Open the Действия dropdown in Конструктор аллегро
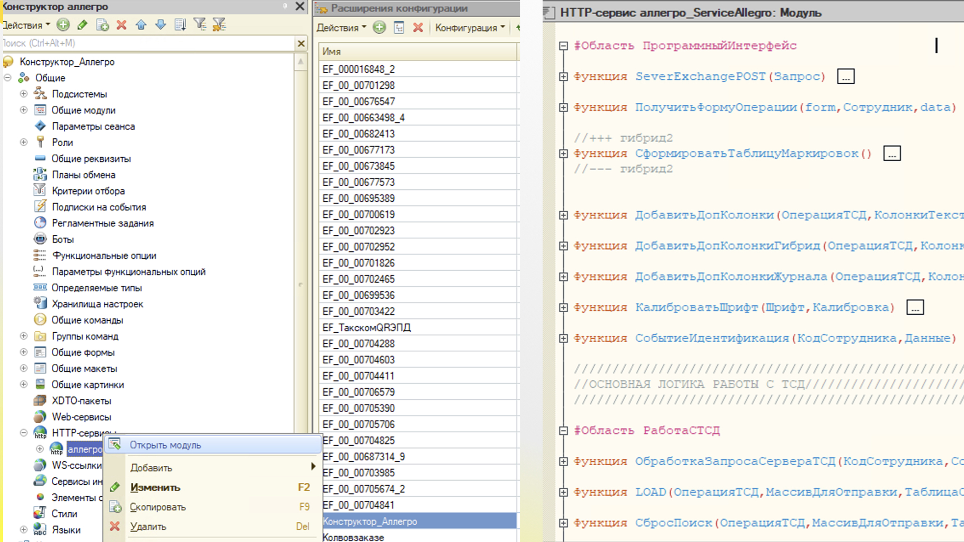The width and height of the screenshot is (964, 542). [26, 25]
